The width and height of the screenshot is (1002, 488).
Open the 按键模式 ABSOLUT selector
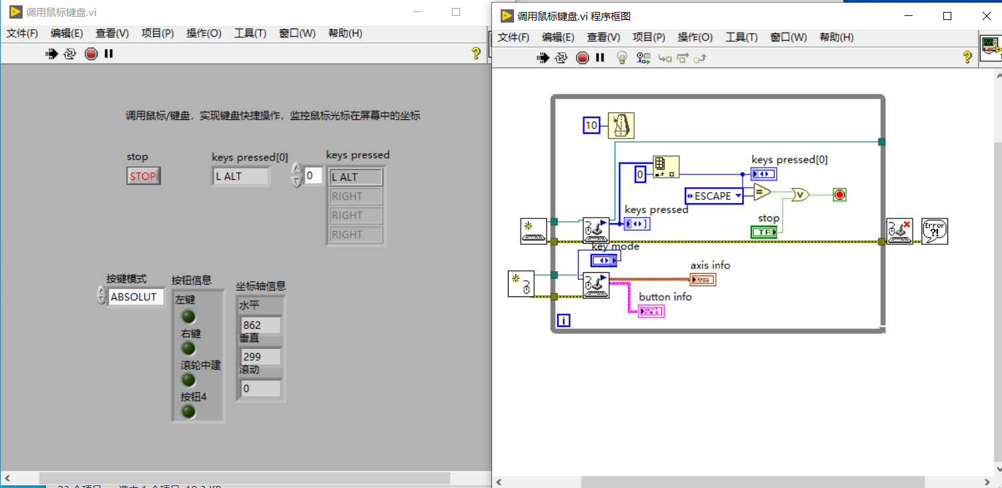pyautogui.click(x=135, y=297)
